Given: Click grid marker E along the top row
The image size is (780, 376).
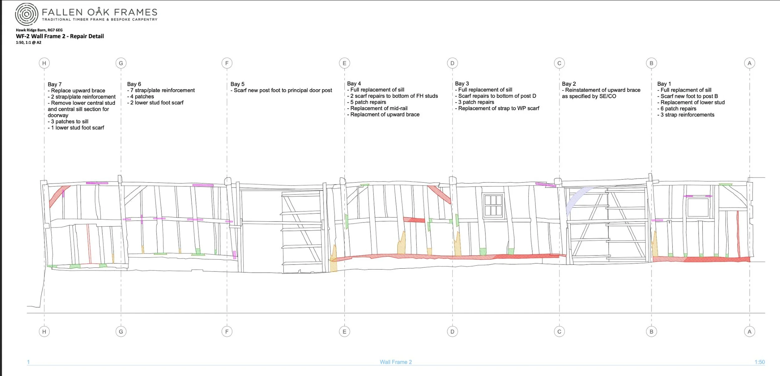Looking at the screenshot, I should tap(344, 62).
